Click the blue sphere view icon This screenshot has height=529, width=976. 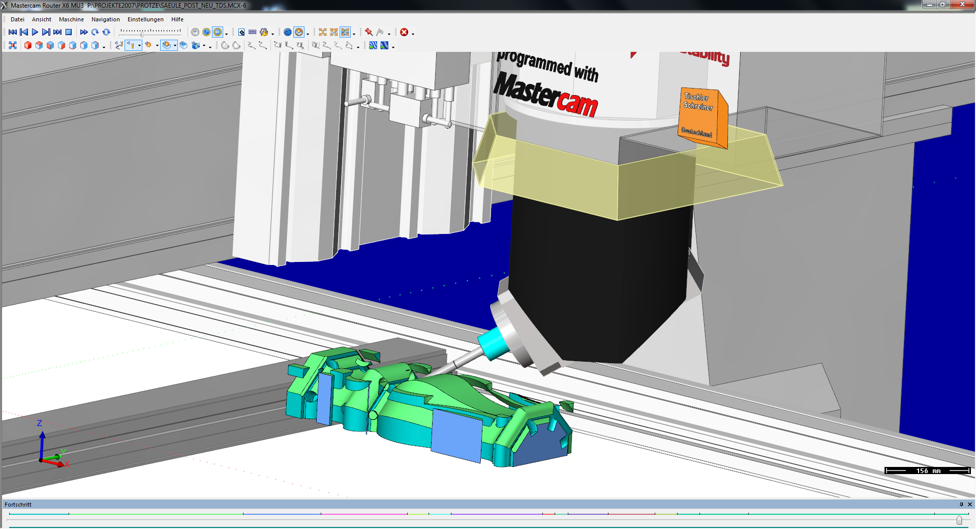coord(288,32)
